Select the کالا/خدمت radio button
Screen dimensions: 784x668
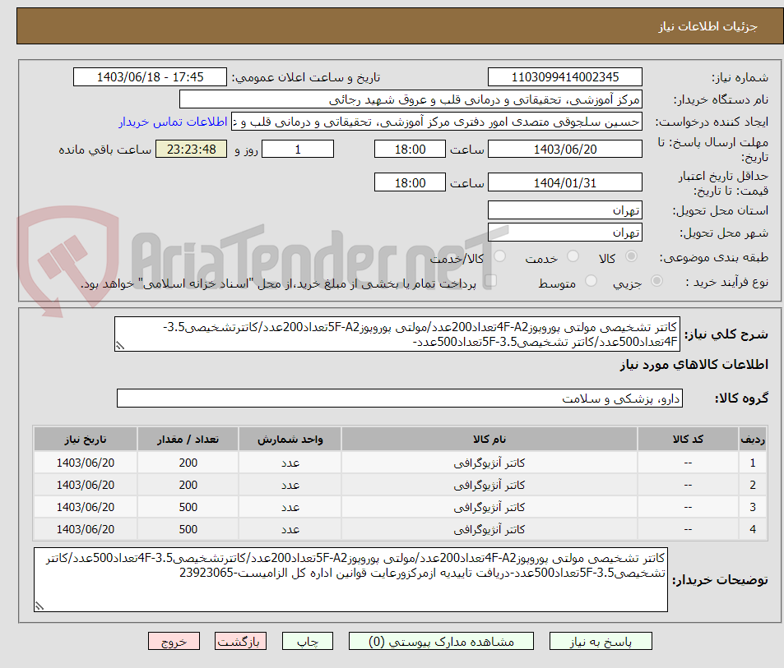[499, 256]
